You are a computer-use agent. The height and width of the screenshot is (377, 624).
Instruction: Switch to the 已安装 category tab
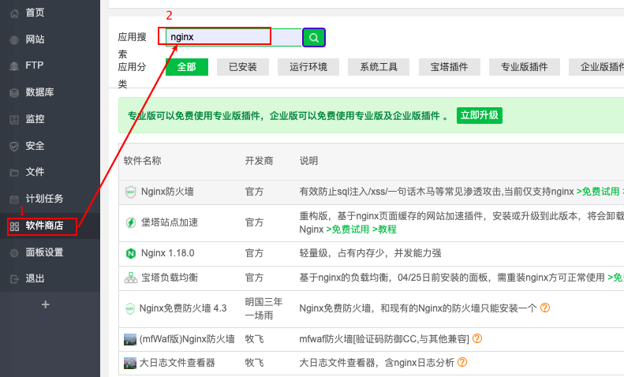click(x=243, y=67)
